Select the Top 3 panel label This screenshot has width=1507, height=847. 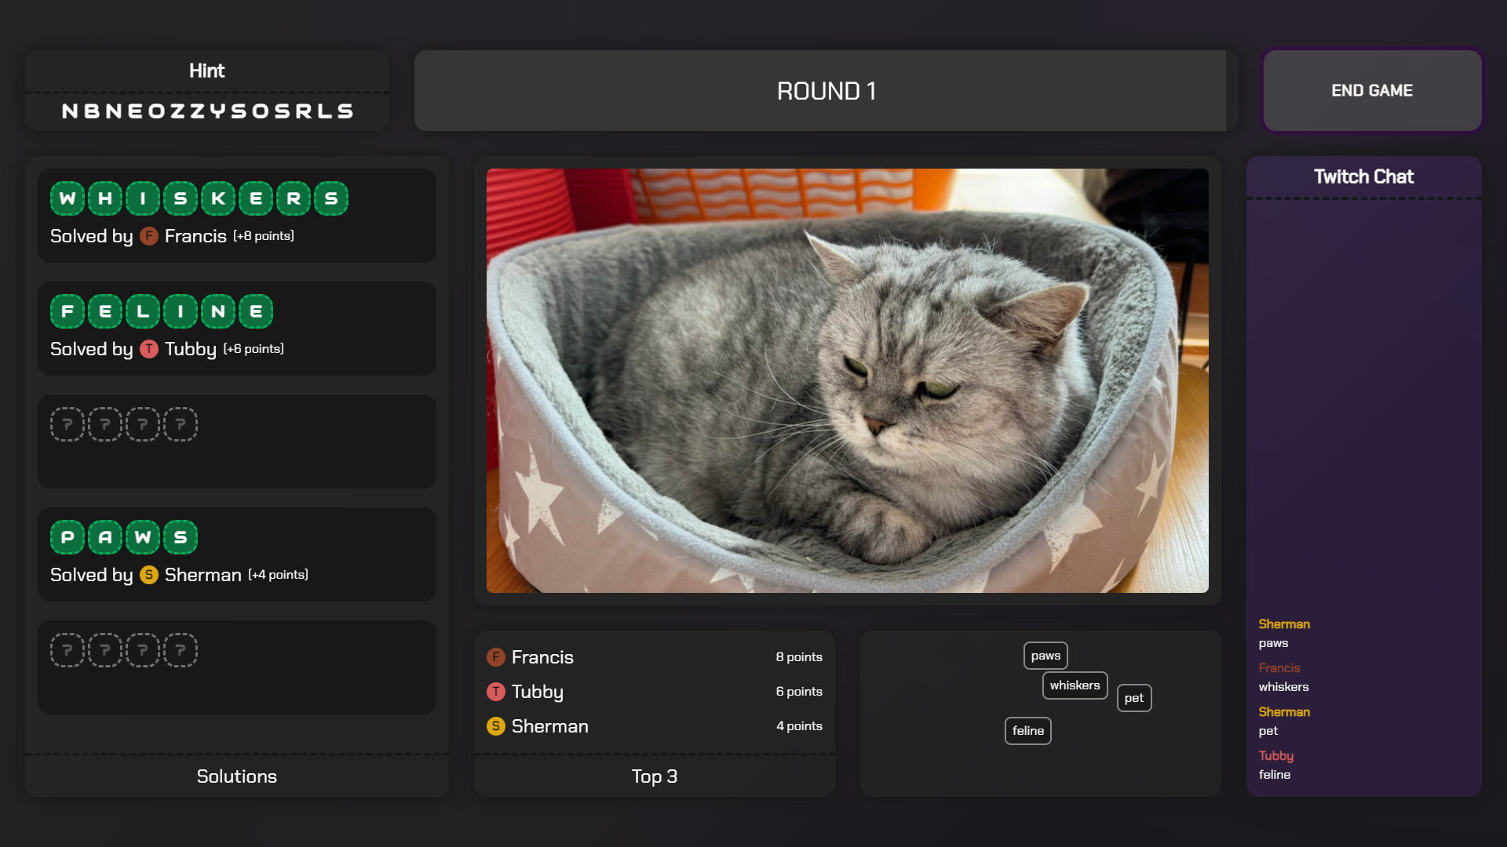click(654, 776)
